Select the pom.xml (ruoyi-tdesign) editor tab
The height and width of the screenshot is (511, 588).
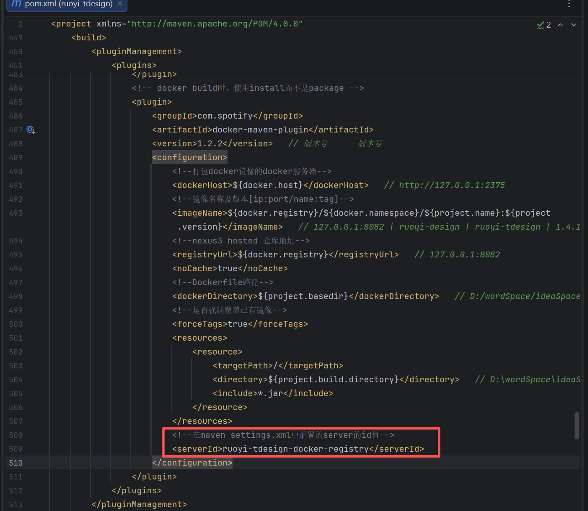(x=67, y=4)
